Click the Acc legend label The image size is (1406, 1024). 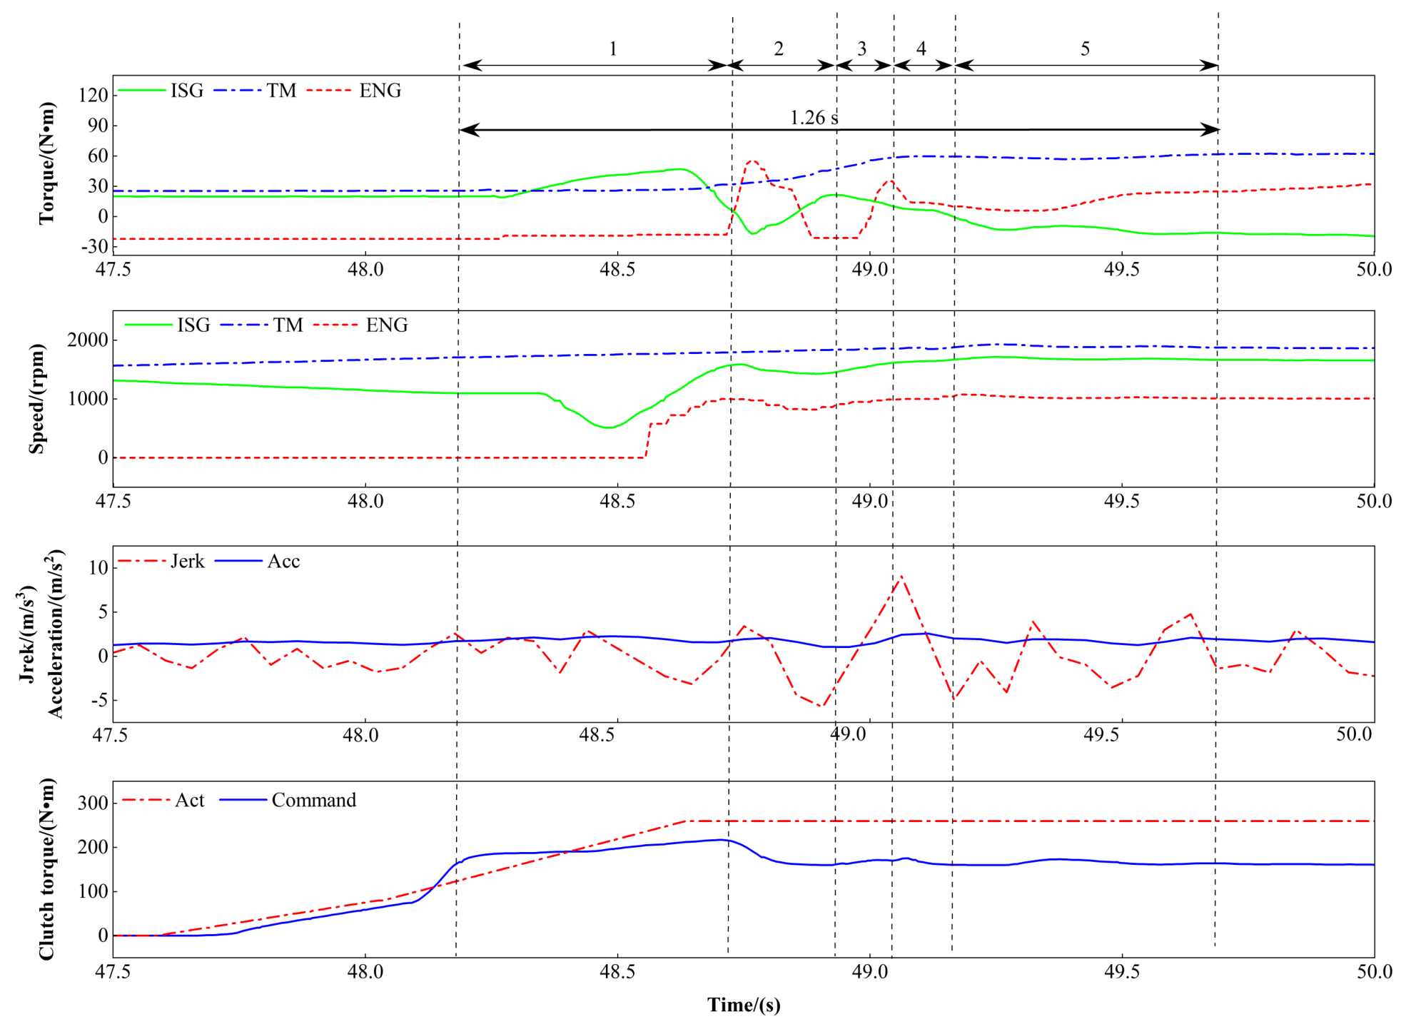point(283,562)
